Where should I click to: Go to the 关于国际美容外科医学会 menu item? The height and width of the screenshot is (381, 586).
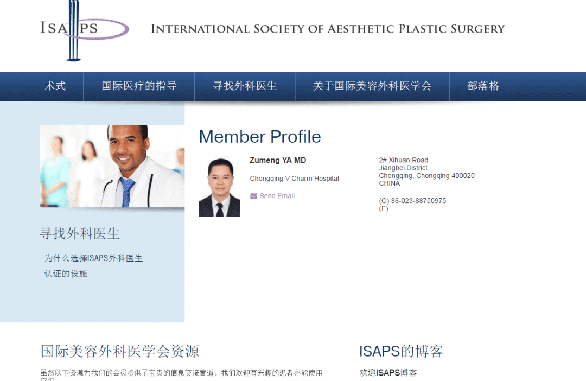372,86
